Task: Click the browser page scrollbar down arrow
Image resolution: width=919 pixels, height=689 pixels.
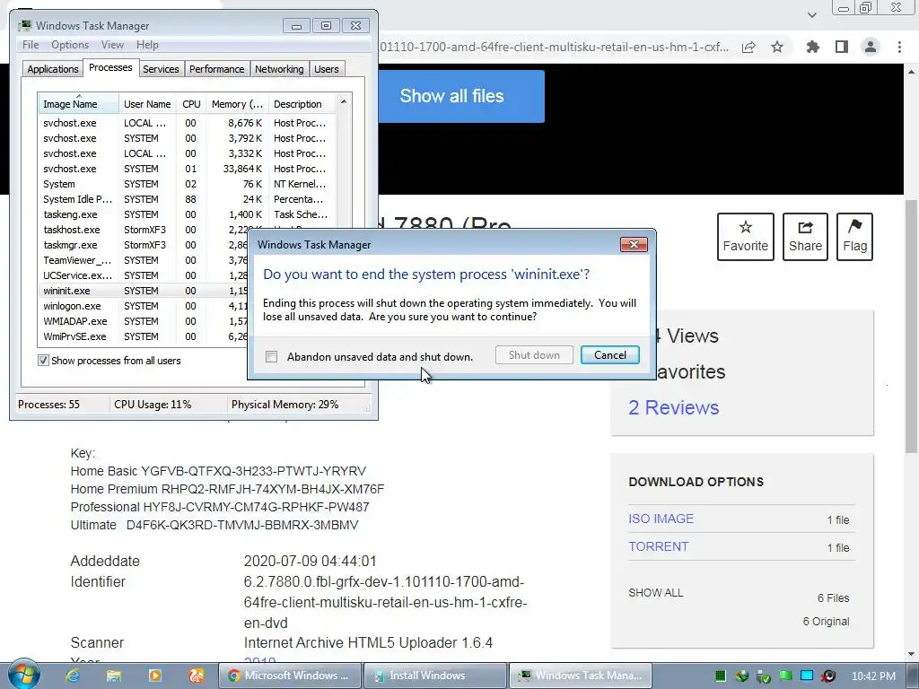Action: point(912,654)
